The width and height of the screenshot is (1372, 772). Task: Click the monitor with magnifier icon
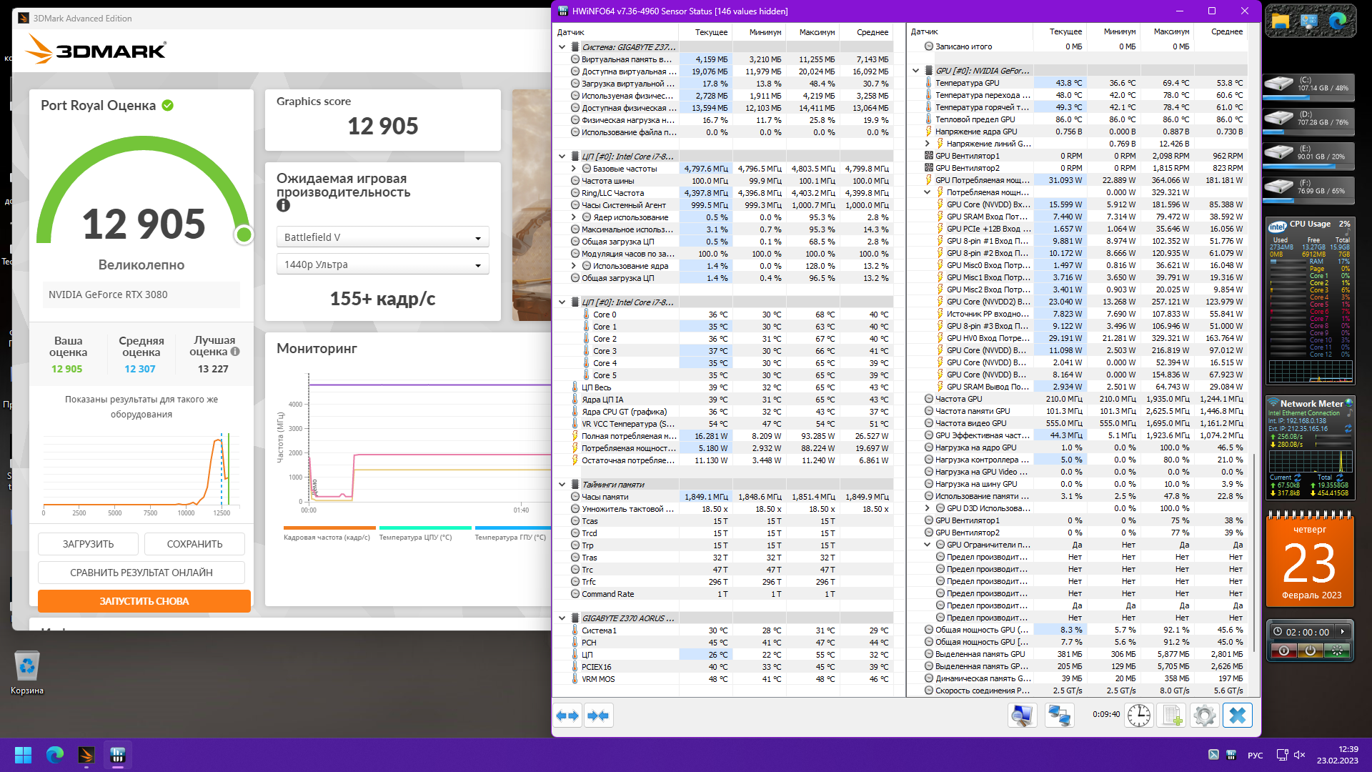1023,716
